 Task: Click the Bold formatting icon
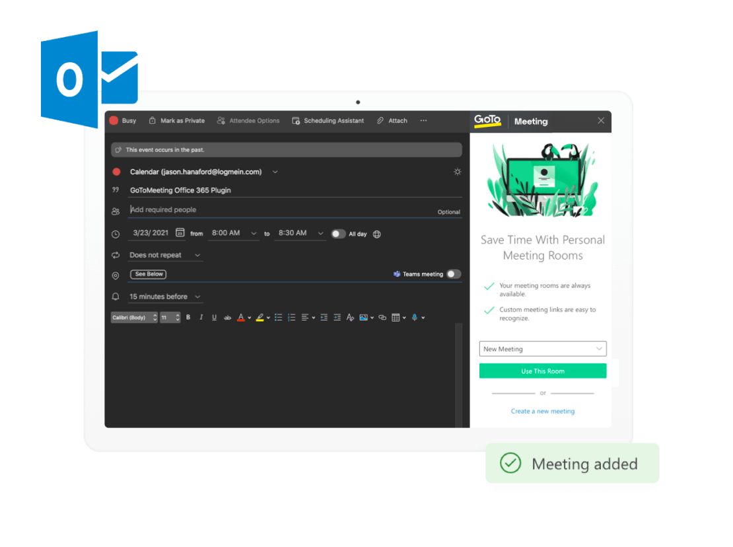pos(188,318)
